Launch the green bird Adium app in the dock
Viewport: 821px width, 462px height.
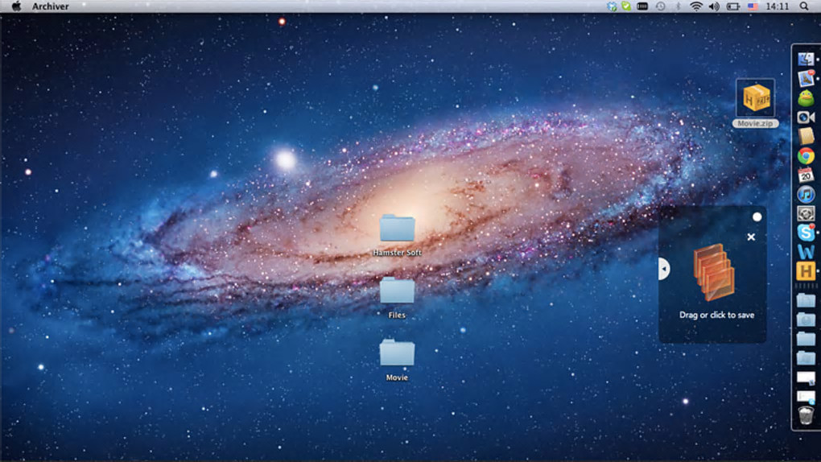coord(806,98)
